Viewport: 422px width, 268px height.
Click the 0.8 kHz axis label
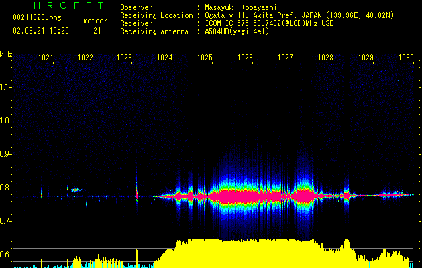pyautogui.click(x=5, y=188)
